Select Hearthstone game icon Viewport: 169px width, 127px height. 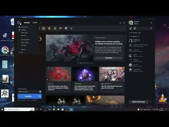pyautogui.click(x=49, y=28)
